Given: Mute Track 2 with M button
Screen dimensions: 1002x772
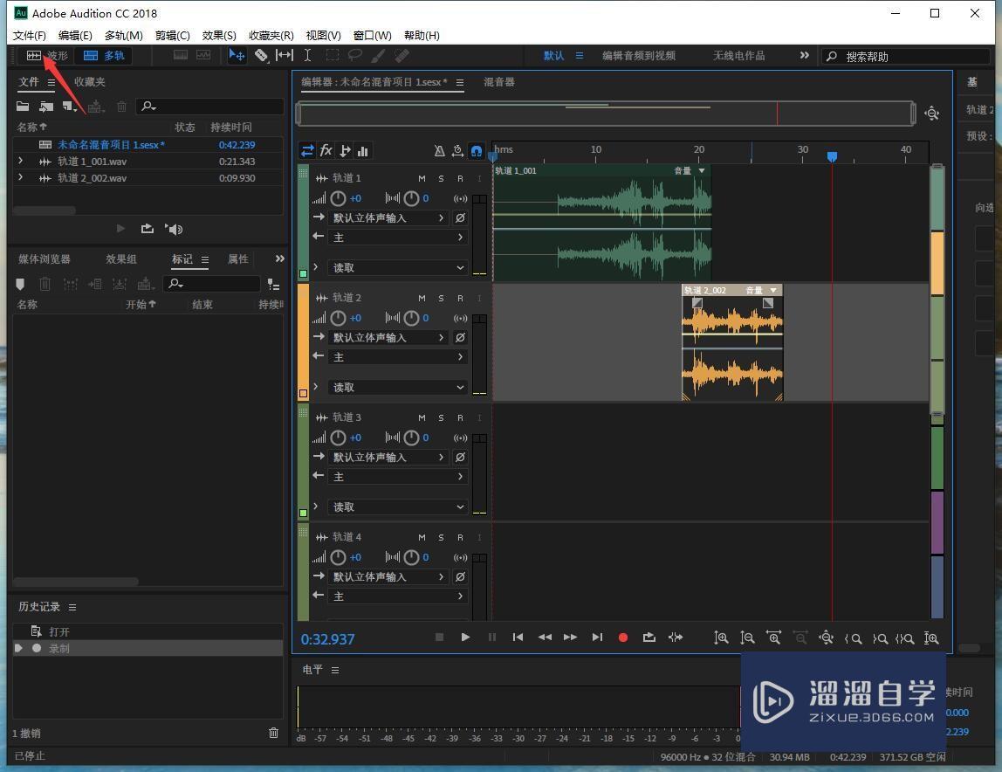Looking at the screenshot, I should tap(422, 298).
